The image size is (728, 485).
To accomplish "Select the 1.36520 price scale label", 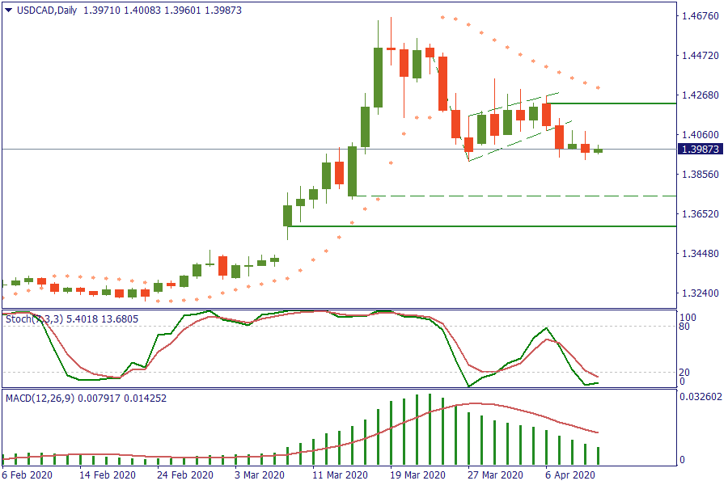I will pyautogui.click(x=700, y=214).
